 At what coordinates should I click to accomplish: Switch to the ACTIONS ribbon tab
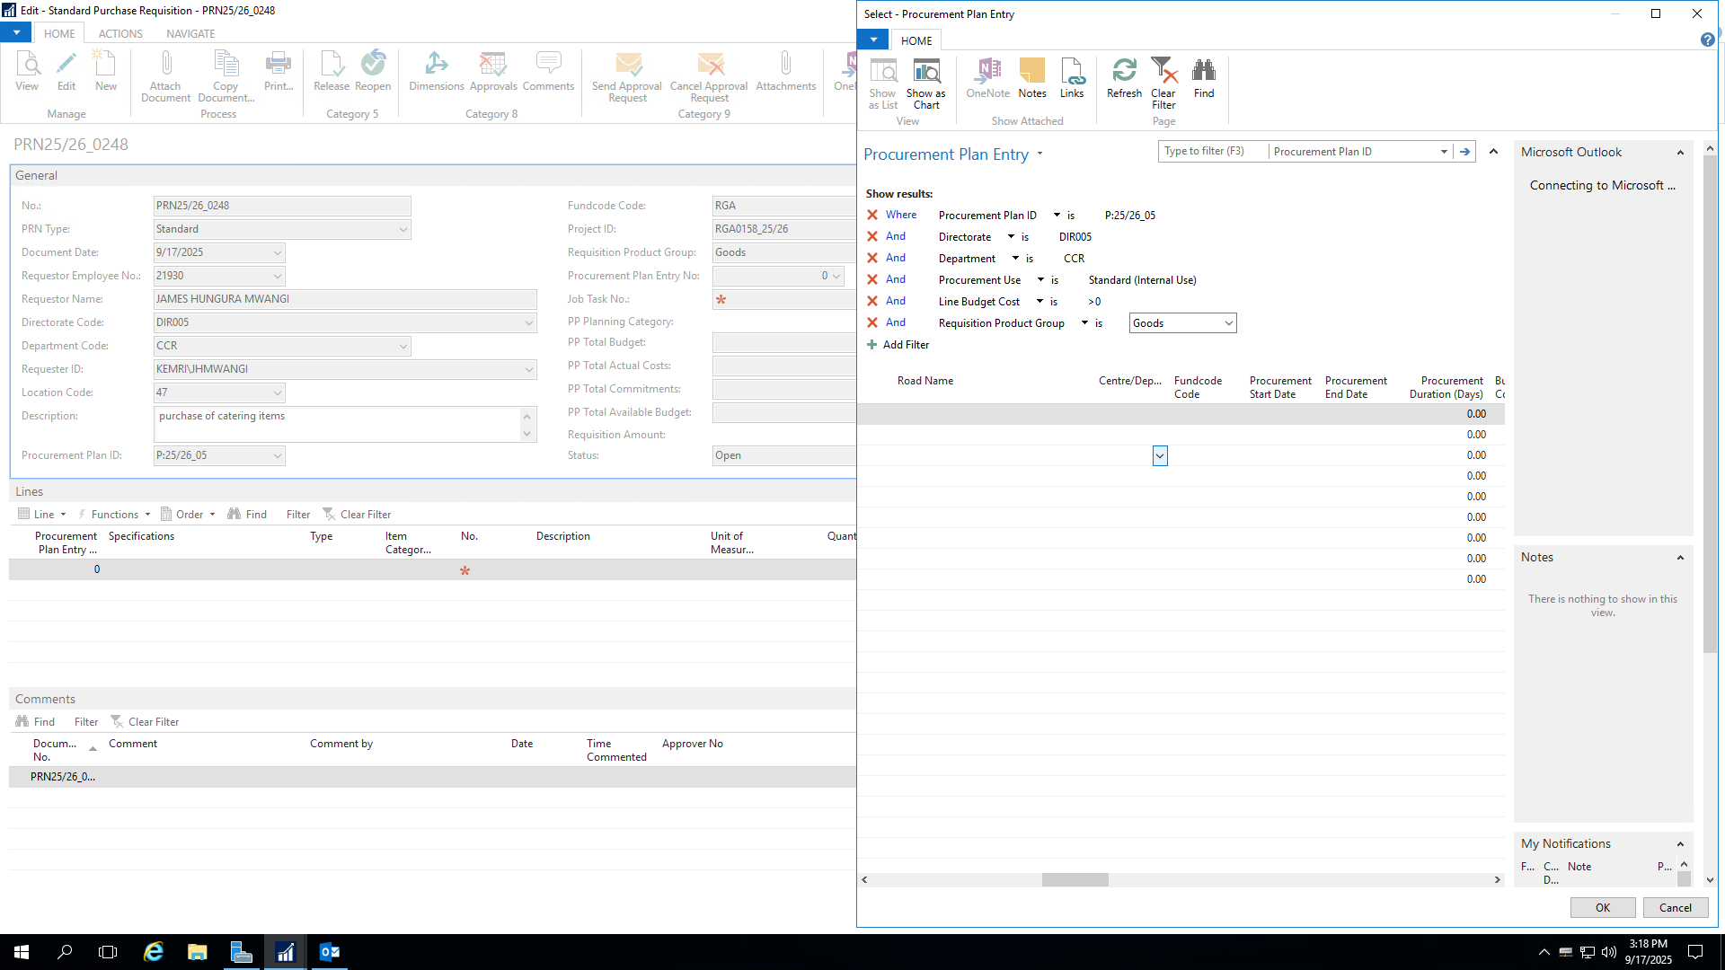coord(120,33)
